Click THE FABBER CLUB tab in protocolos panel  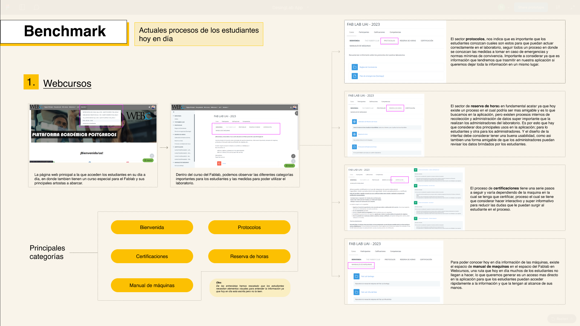(372, 40)
